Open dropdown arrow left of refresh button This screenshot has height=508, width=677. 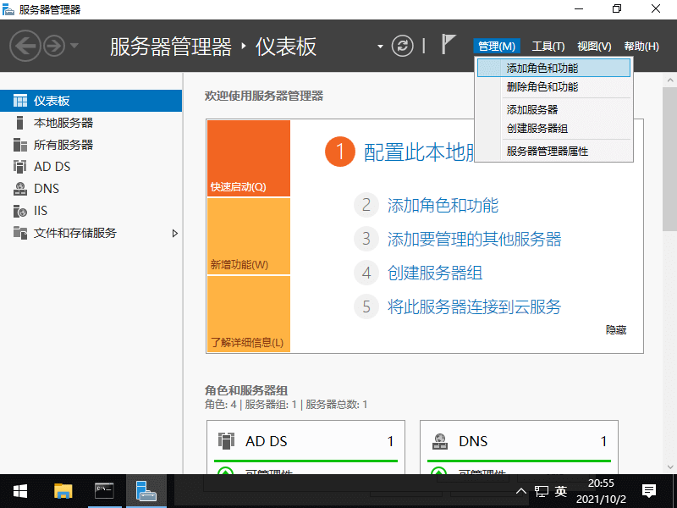380,46
